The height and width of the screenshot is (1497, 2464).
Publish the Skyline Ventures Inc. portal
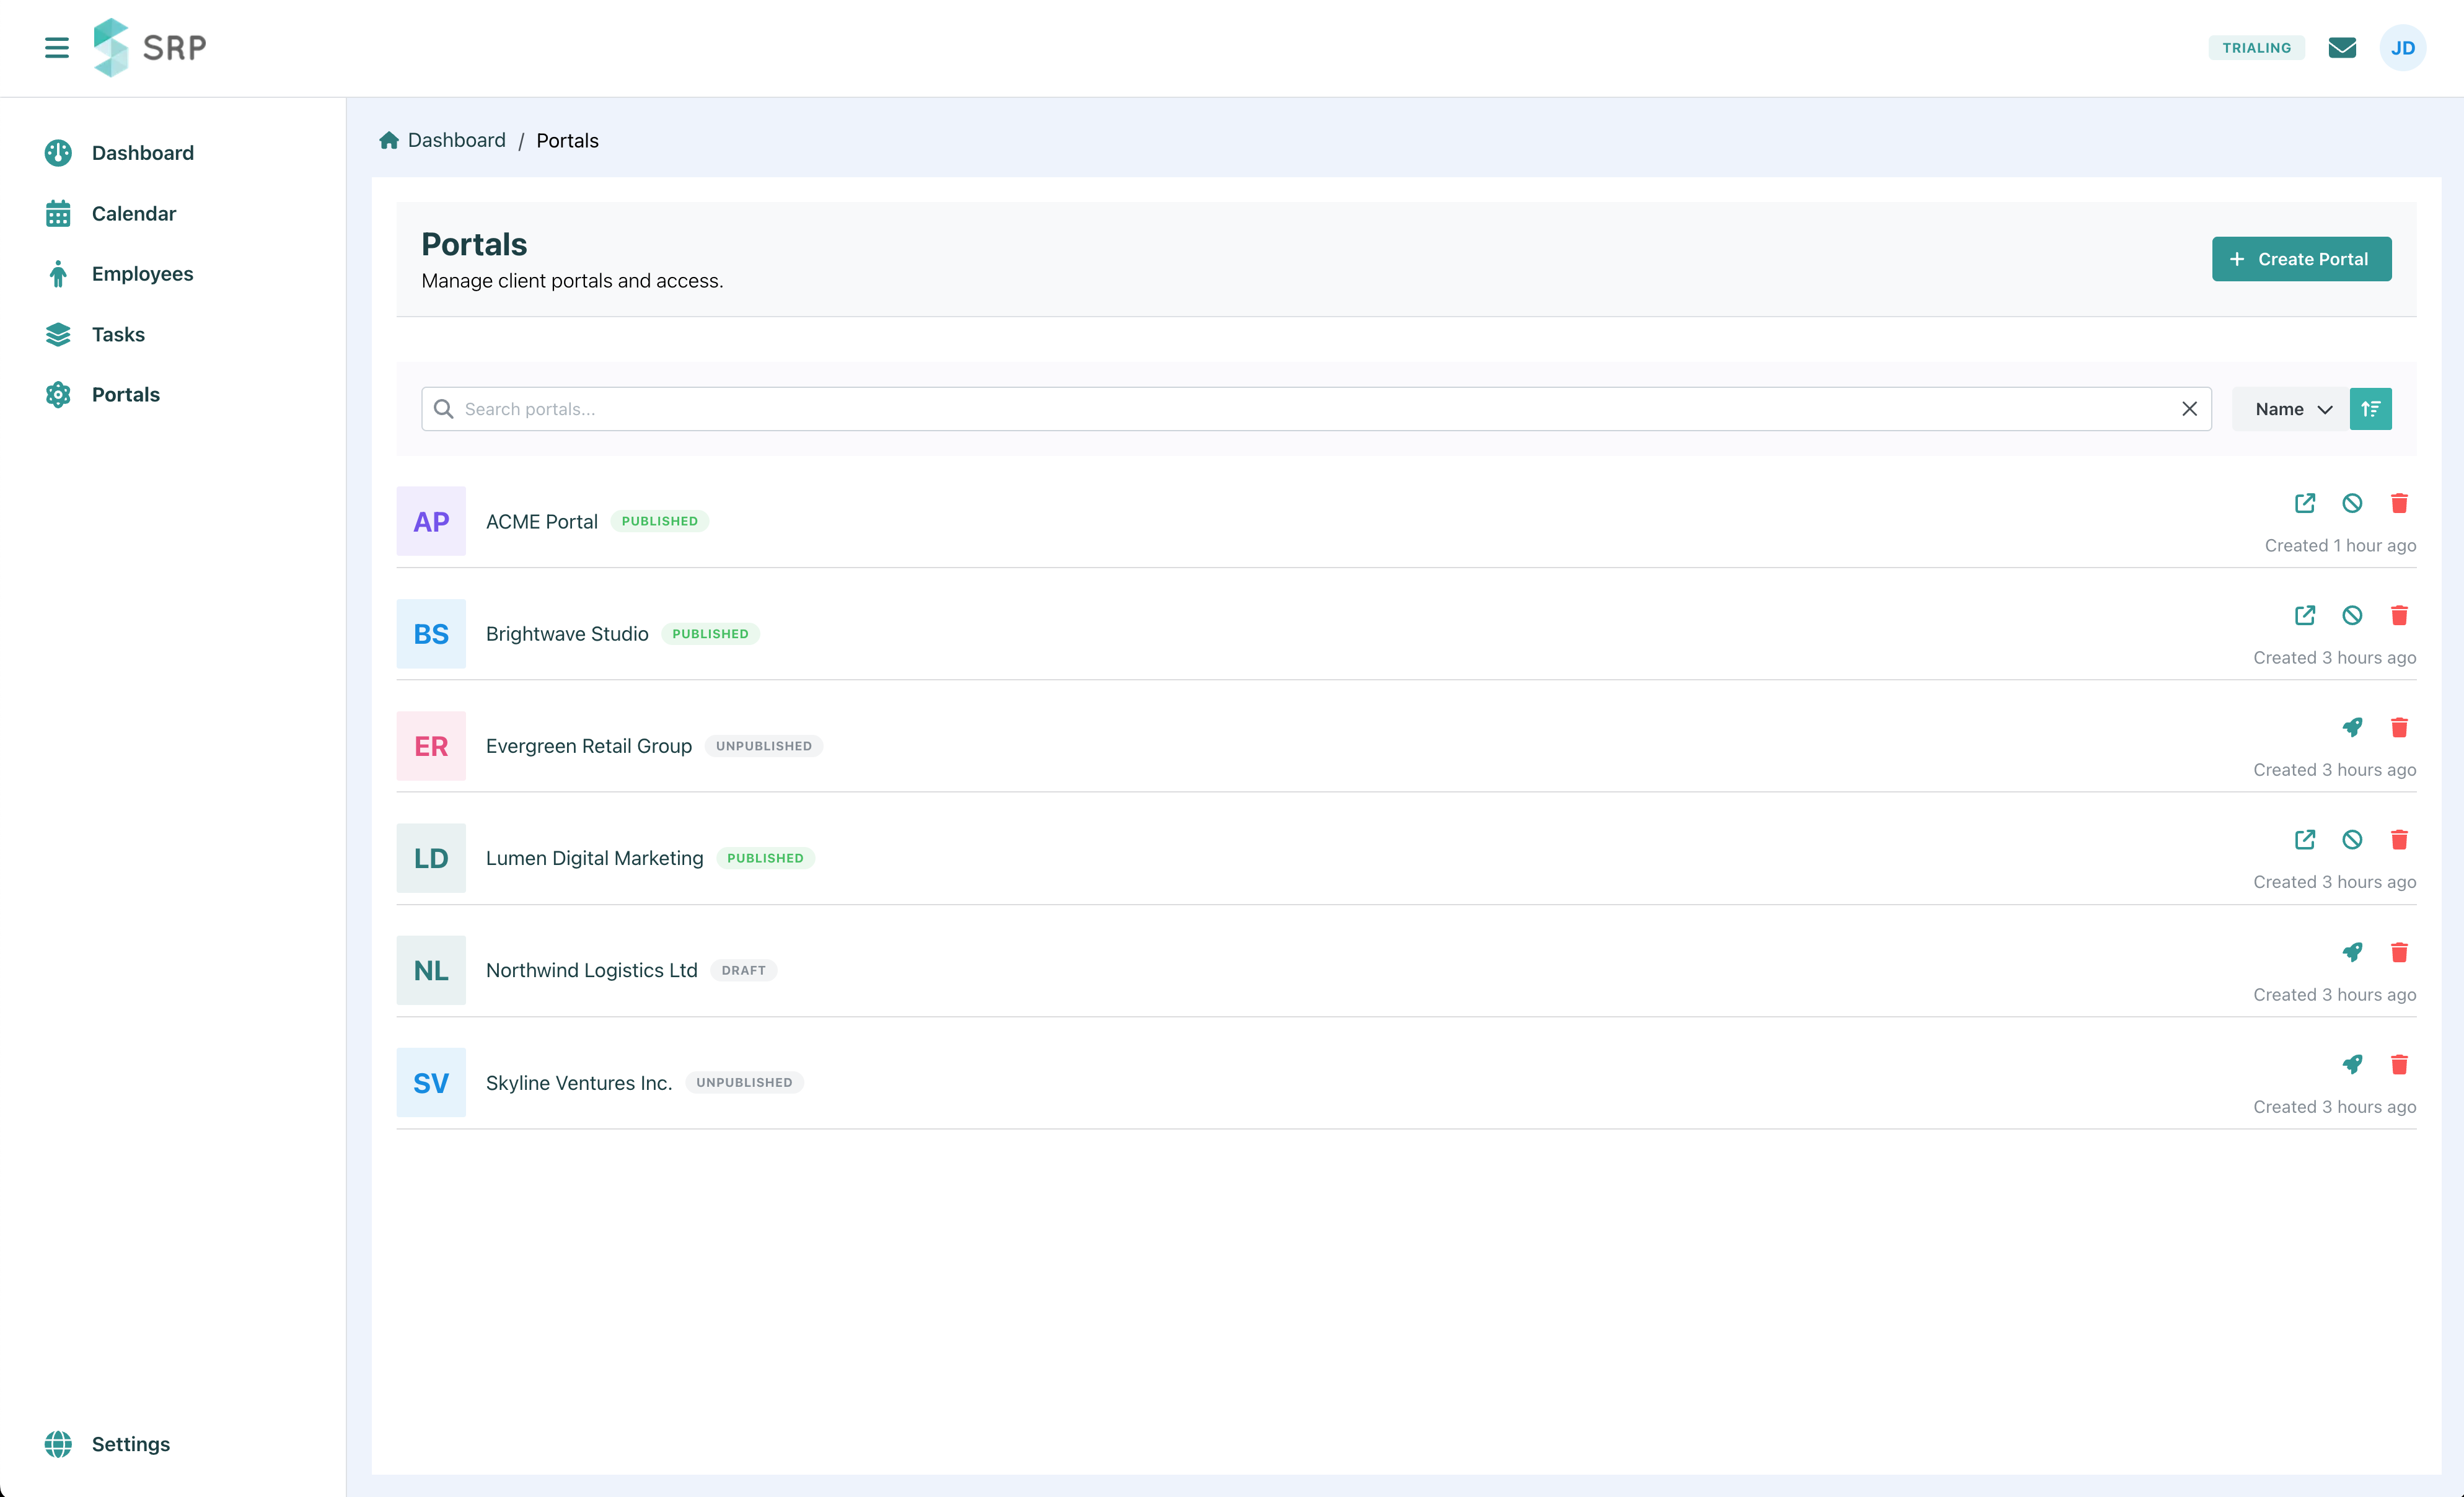(2352, 1064)
